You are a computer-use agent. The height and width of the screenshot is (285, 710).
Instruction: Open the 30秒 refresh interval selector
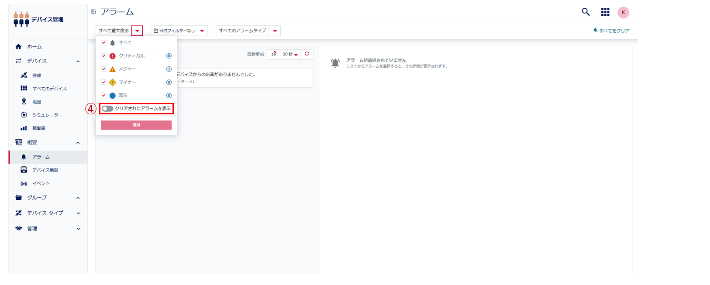[x=290, y=54]
